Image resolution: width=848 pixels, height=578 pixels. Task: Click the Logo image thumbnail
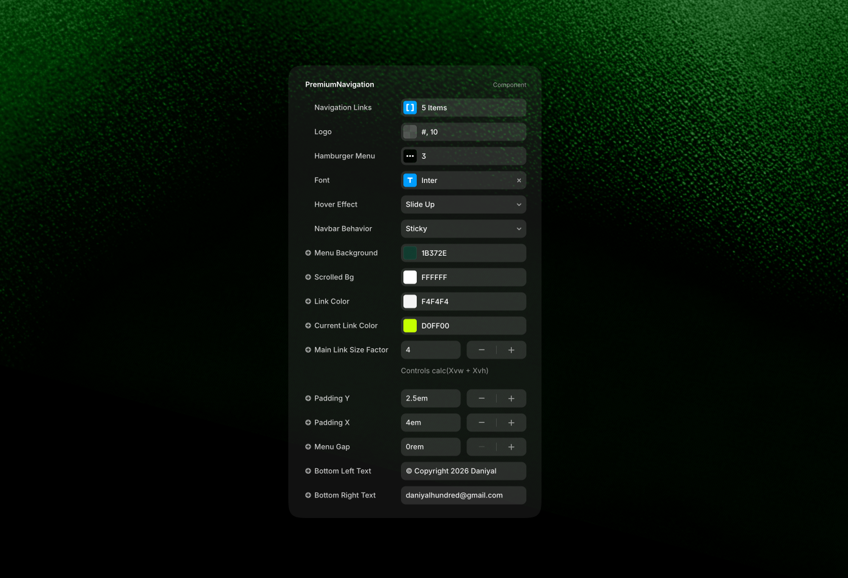pyautogui.click(x=410, y=132)
